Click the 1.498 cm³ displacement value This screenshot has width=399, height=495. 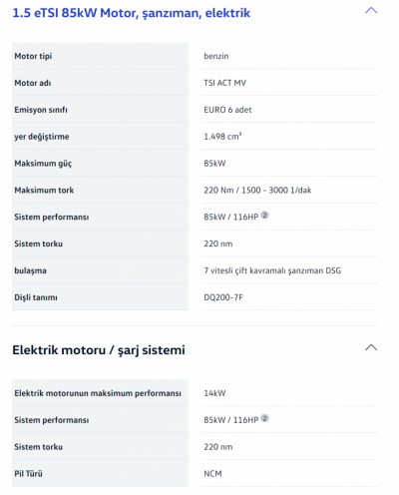(x=222, y=137)
